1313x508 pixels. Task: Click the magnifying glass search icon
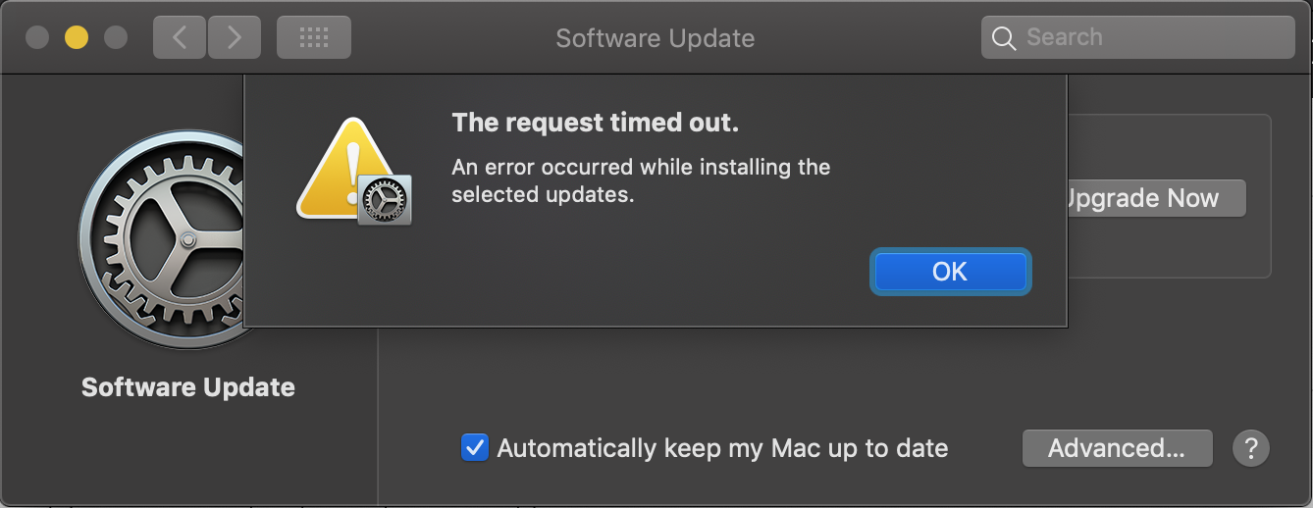[1003, 38]
